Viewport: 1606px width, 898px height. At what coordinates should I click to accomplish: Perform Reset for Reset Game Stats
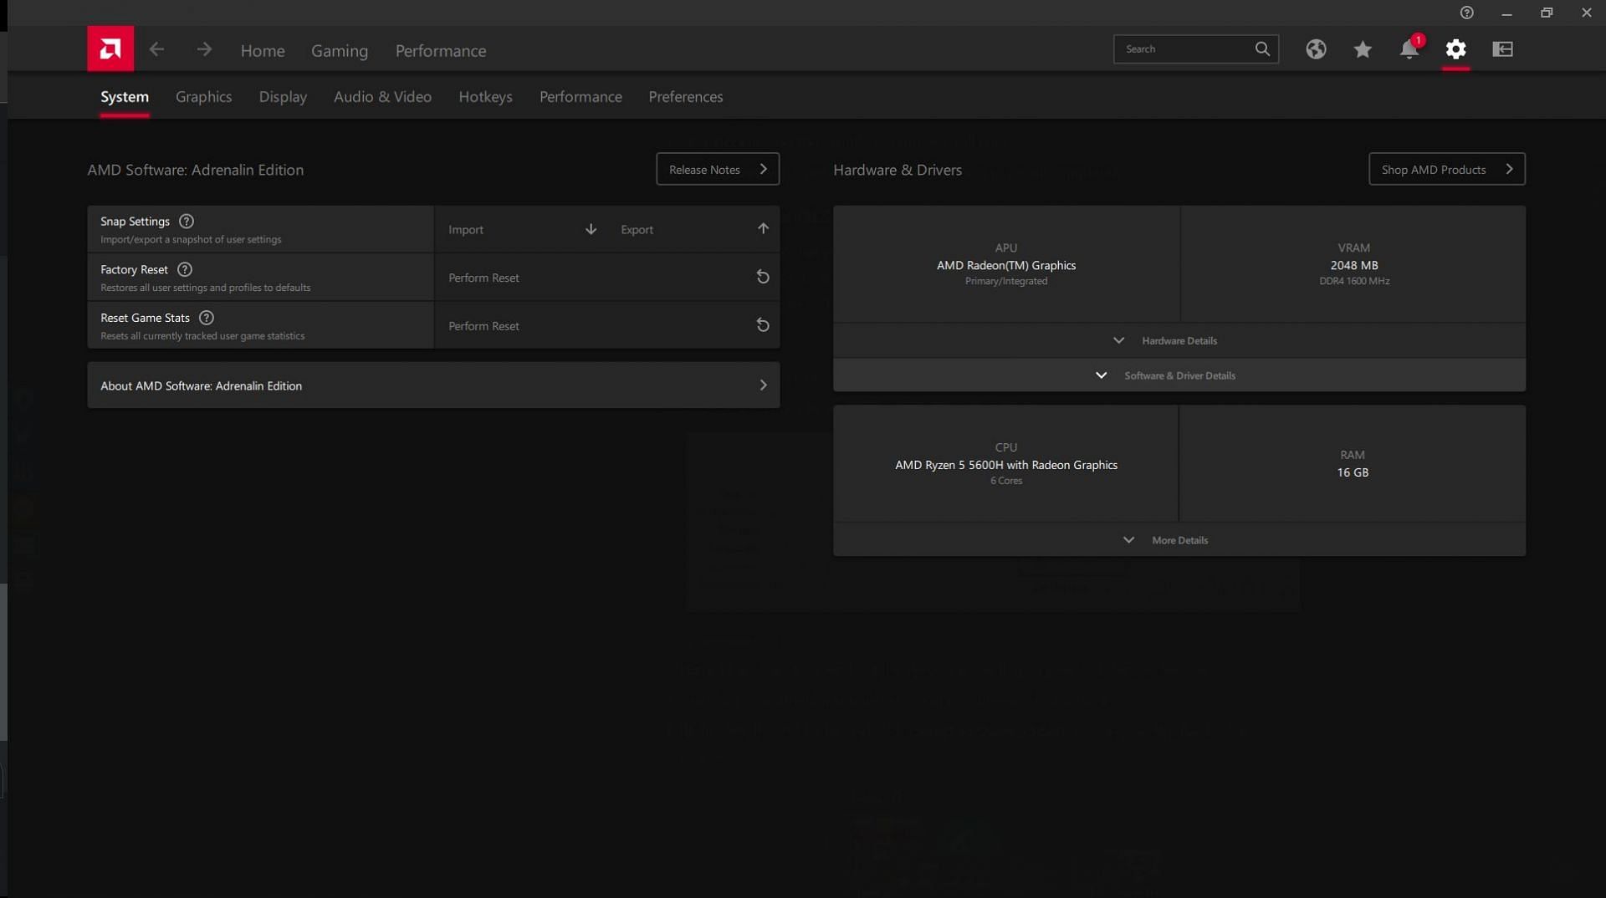coord(607,326)
